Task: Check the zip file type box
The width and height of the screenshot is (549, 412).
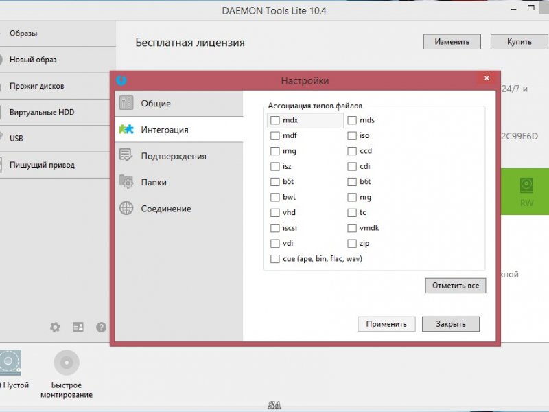Action: pyautogui.click(x=352, y=244)
